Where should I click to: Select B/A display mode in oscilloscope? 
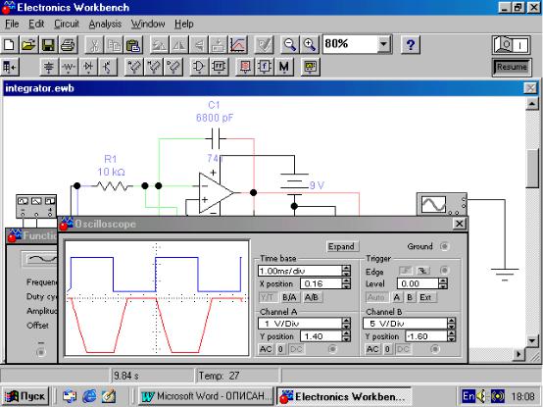[289, 297]
